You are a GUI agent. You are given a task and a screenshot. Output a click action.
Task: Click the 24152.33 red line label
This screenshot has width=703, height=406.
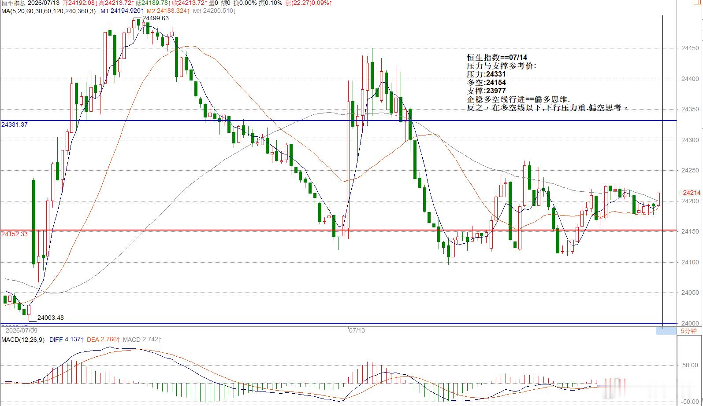tap(15, 234)
